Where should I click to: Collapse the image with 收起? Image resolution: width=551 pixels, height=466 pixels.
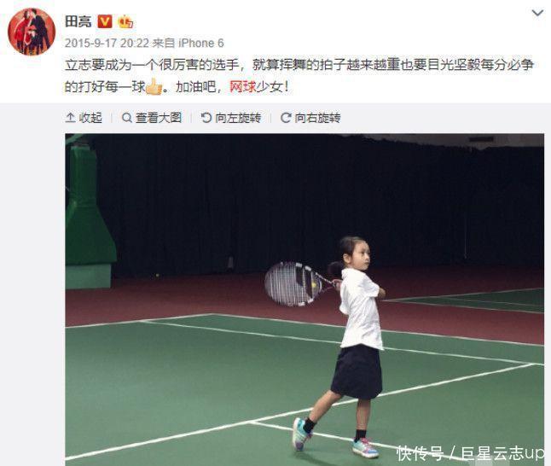pos(84,118)
